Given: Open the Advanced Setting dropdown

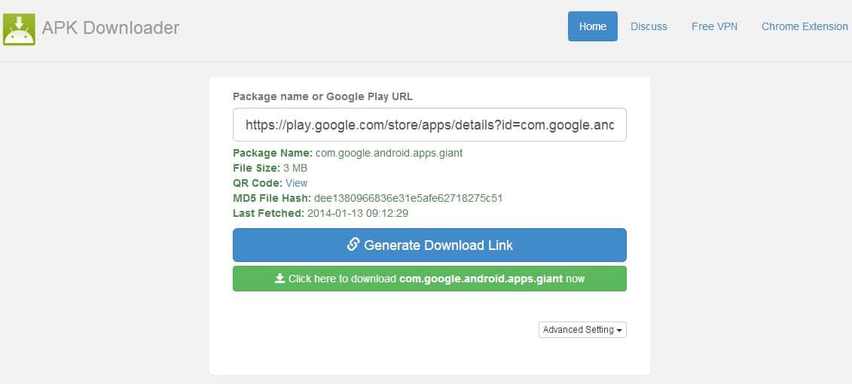Looking at the screenshot, I should (x=582, y=330).
